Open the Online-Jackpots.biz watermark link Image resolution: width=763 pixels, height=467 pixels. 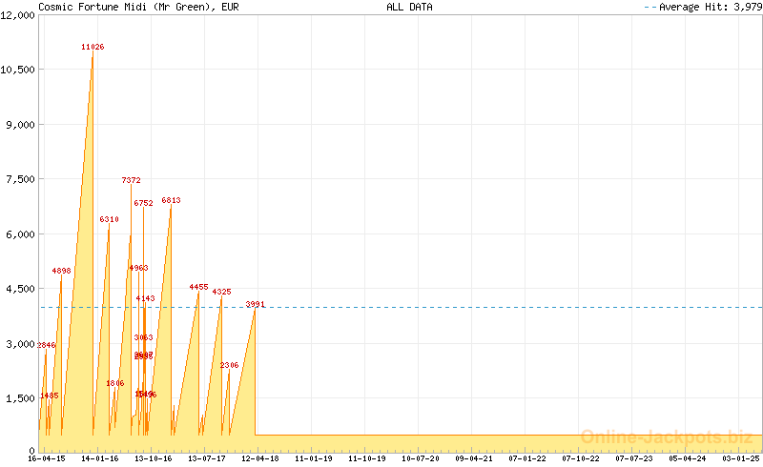[x=666, y=437]
